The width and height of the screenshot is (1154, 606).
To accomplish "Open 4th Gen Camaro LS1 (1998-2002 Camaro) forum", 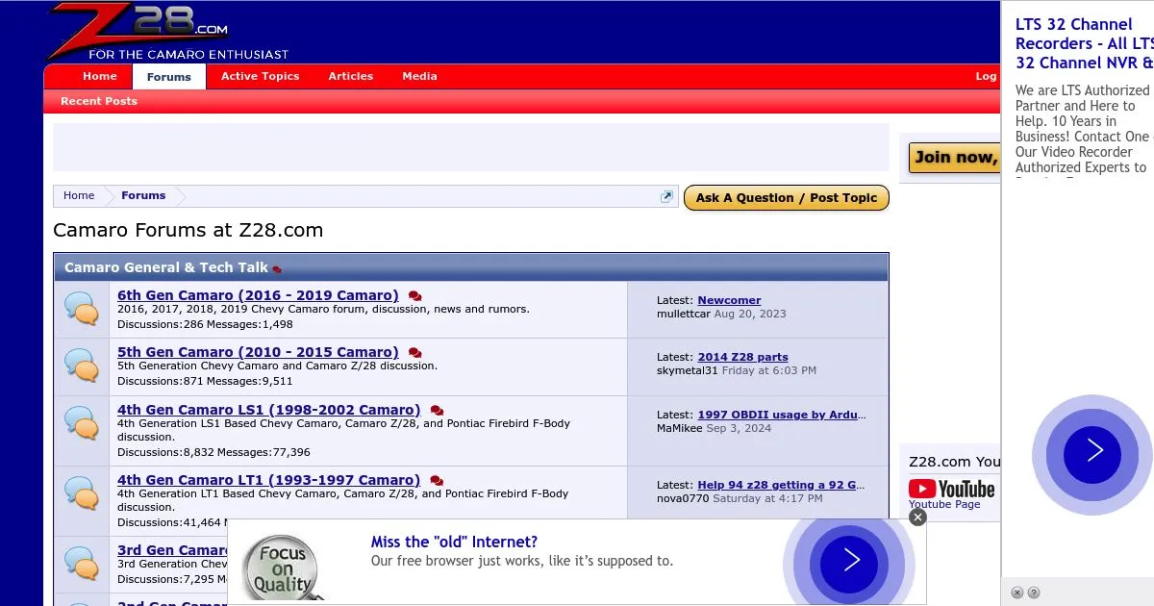I will pos(269,411).
